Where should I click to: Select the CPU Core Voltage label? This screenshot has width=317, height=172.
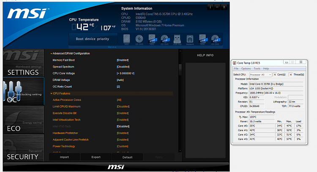[x=64, y=73]
